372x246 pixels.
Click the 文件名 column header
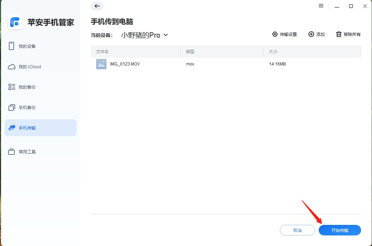point(101,51)
